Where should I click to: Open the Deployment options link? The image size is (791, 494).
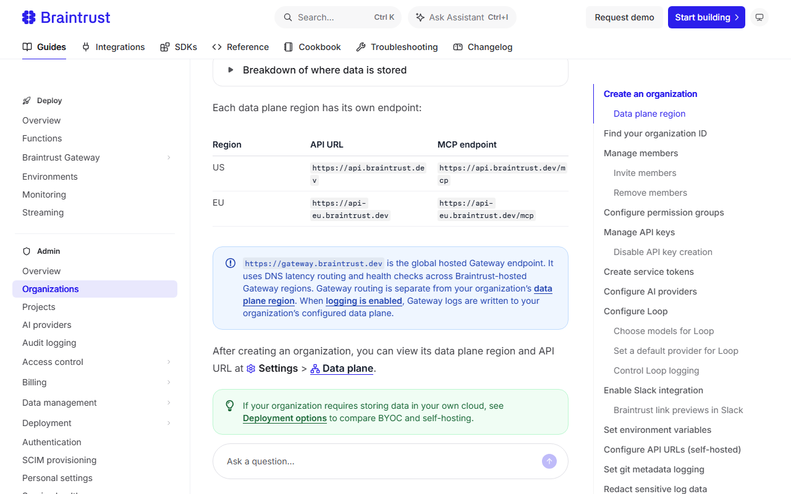(x=285, y=418)
